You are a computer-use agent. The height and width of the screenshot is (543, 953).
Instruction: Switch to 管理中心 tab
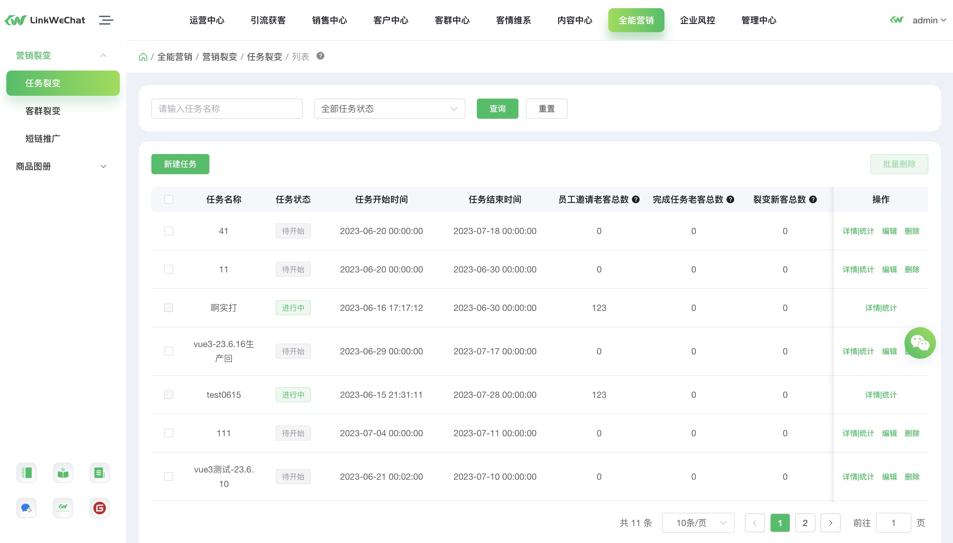tap(759, 20)
